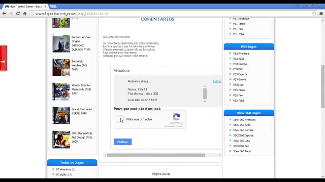Open Klonoa: Door to Phantomile title link

(81, 89)
